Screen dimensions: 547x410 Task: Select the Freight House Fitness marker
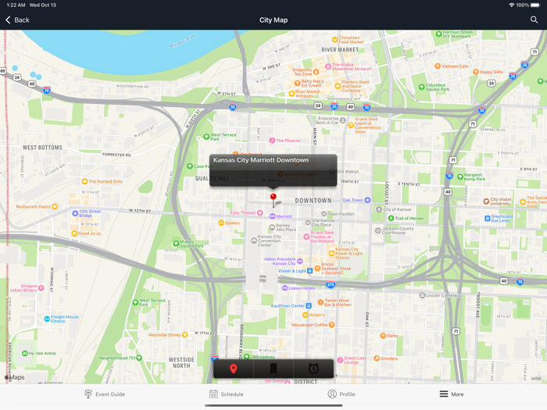tap(47, 319)
